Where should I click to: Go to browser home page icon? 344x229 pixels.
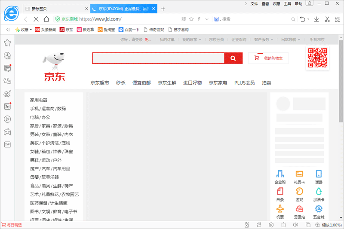click(x=46, y=19)
